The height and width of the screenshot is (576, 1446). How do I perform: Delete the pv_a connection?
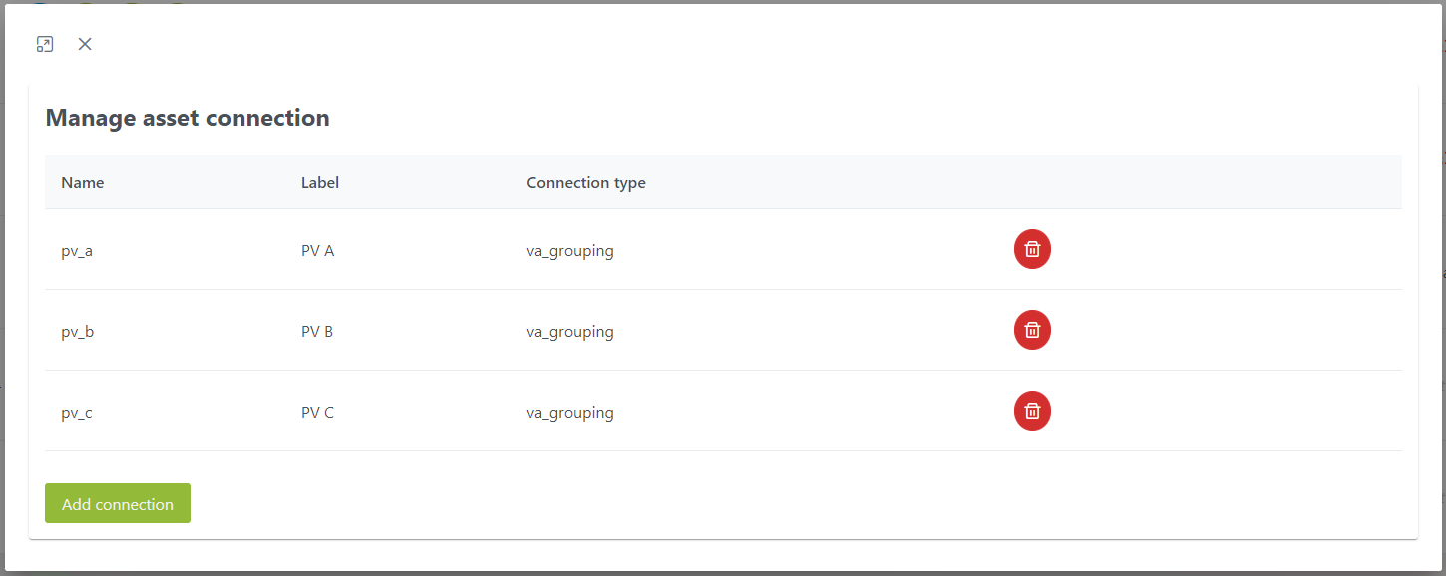(1032, 249)
